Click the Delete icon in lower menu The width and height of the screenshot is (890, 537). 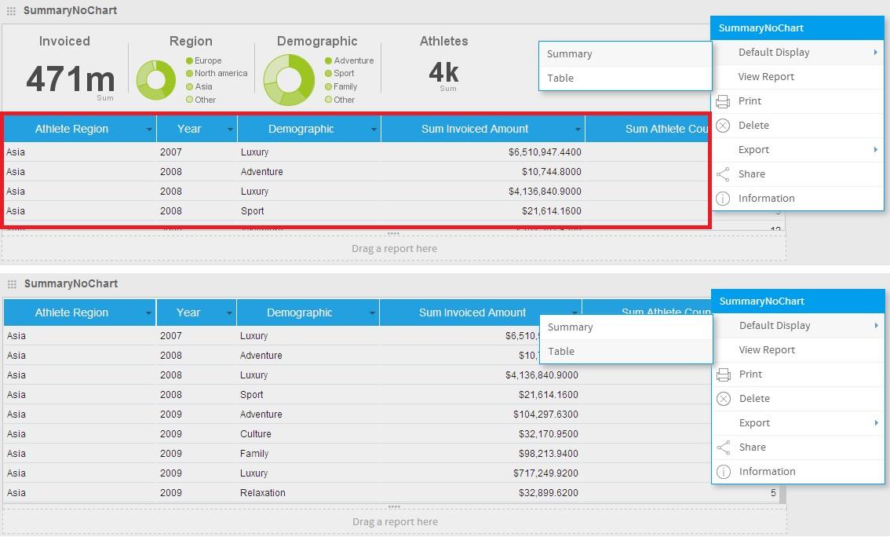[x=724, y=399]
